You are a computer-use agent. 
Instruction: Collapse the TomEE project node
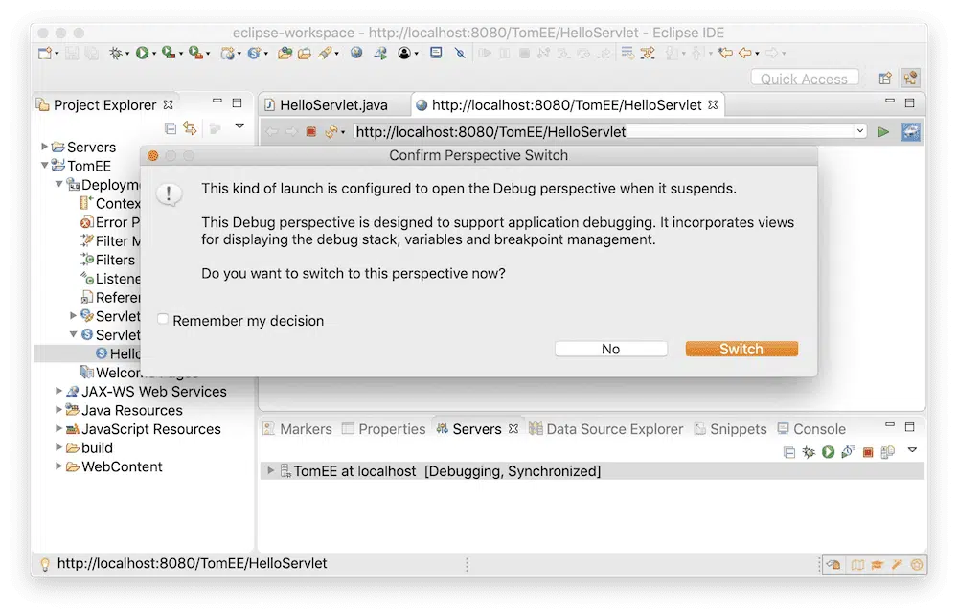click(45, 166)
